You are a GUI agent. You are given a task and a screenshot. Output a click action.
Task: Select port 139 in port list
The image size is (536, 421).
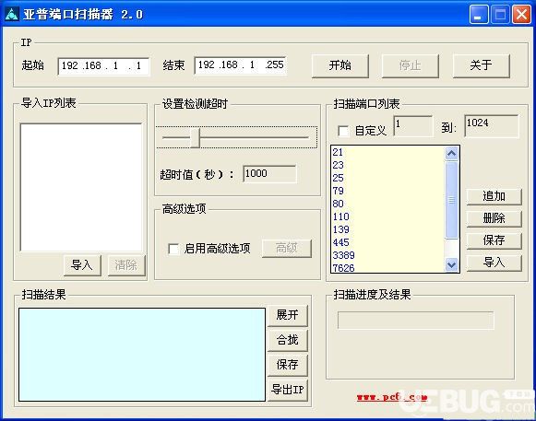click(387, 229)
